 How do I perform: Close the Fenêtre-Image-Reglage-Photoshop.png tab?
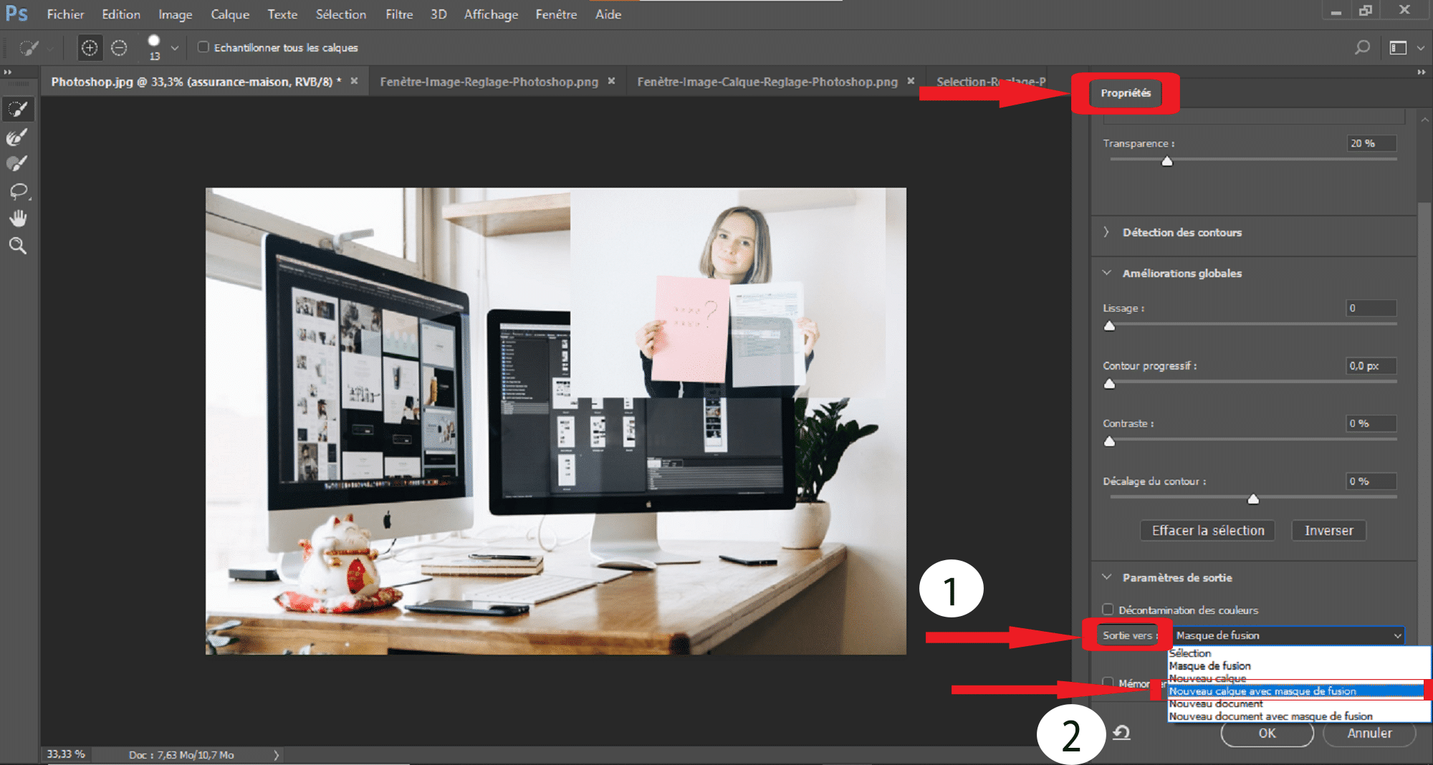tap(611, 81)
